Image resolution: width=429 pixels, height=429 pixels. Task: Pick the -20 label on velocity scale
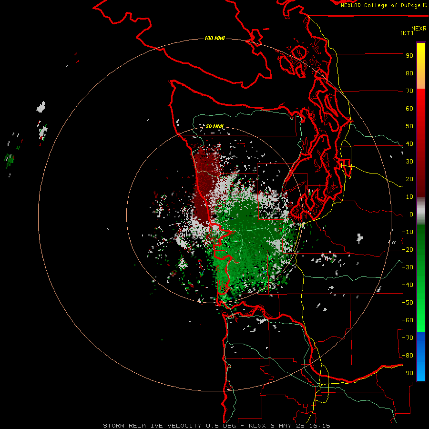[x=408, y=249]
